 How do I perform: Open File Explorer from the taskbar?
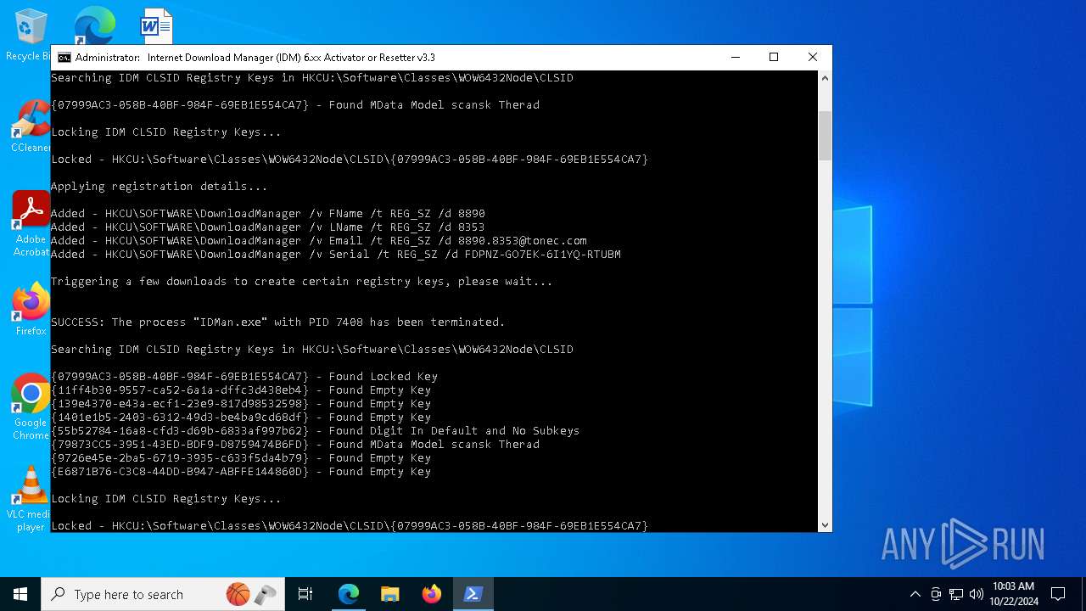(390, 594)
